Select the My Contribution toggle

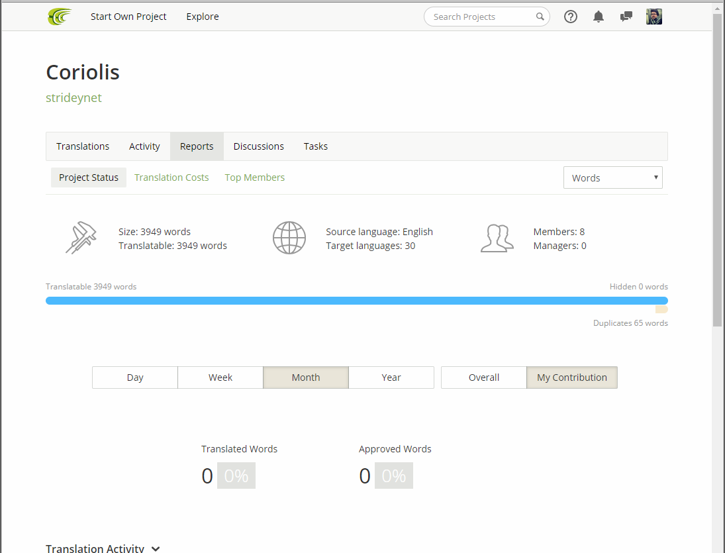[x=572, y=377]
